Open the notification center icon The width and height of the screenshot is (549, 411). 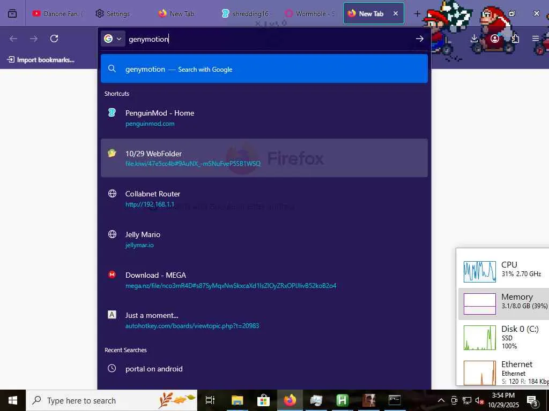(532, 400)
